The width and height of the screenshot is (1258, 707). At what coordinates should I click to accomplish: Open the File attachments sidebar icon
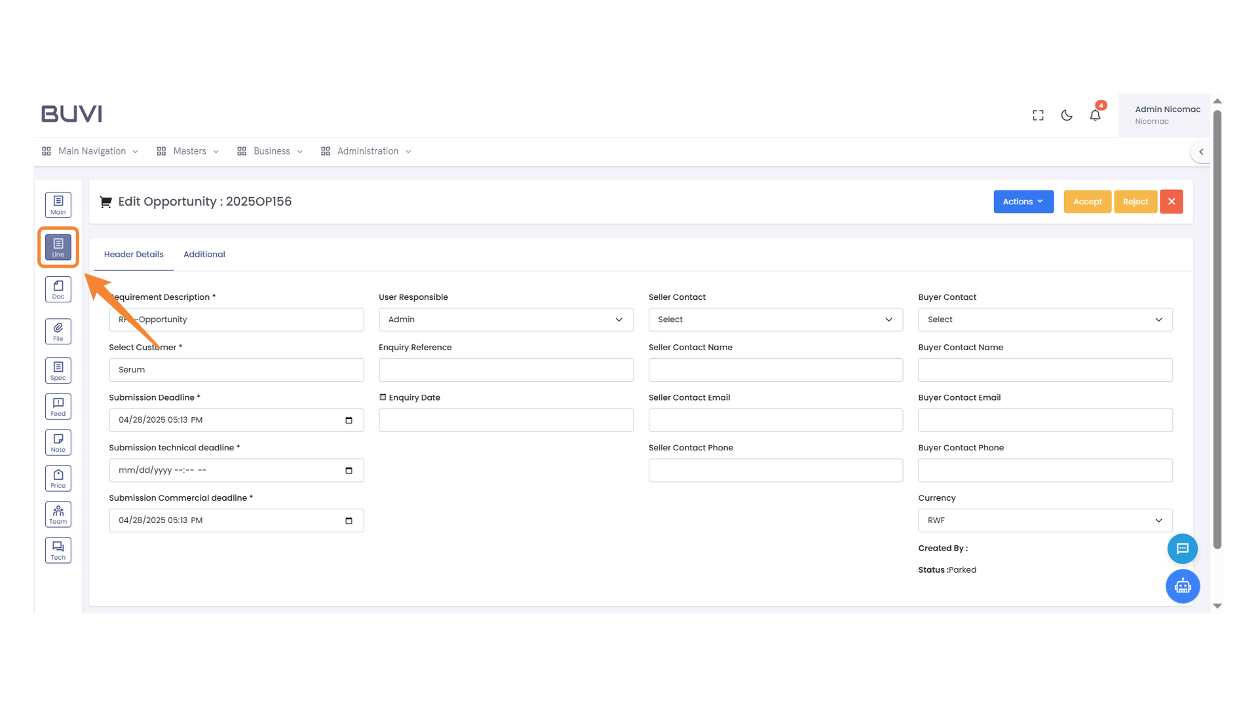(x=58, y=331)
